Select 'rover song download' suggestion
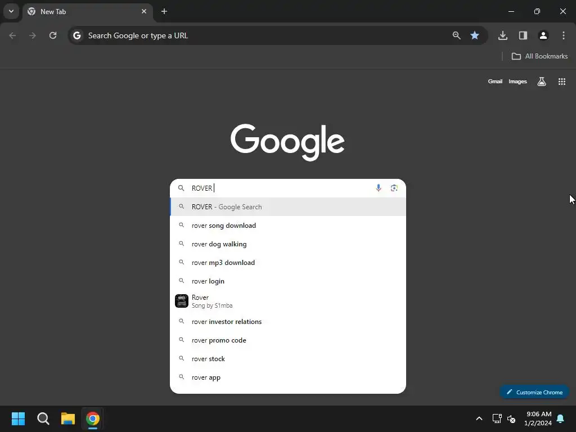 point(288,226)
